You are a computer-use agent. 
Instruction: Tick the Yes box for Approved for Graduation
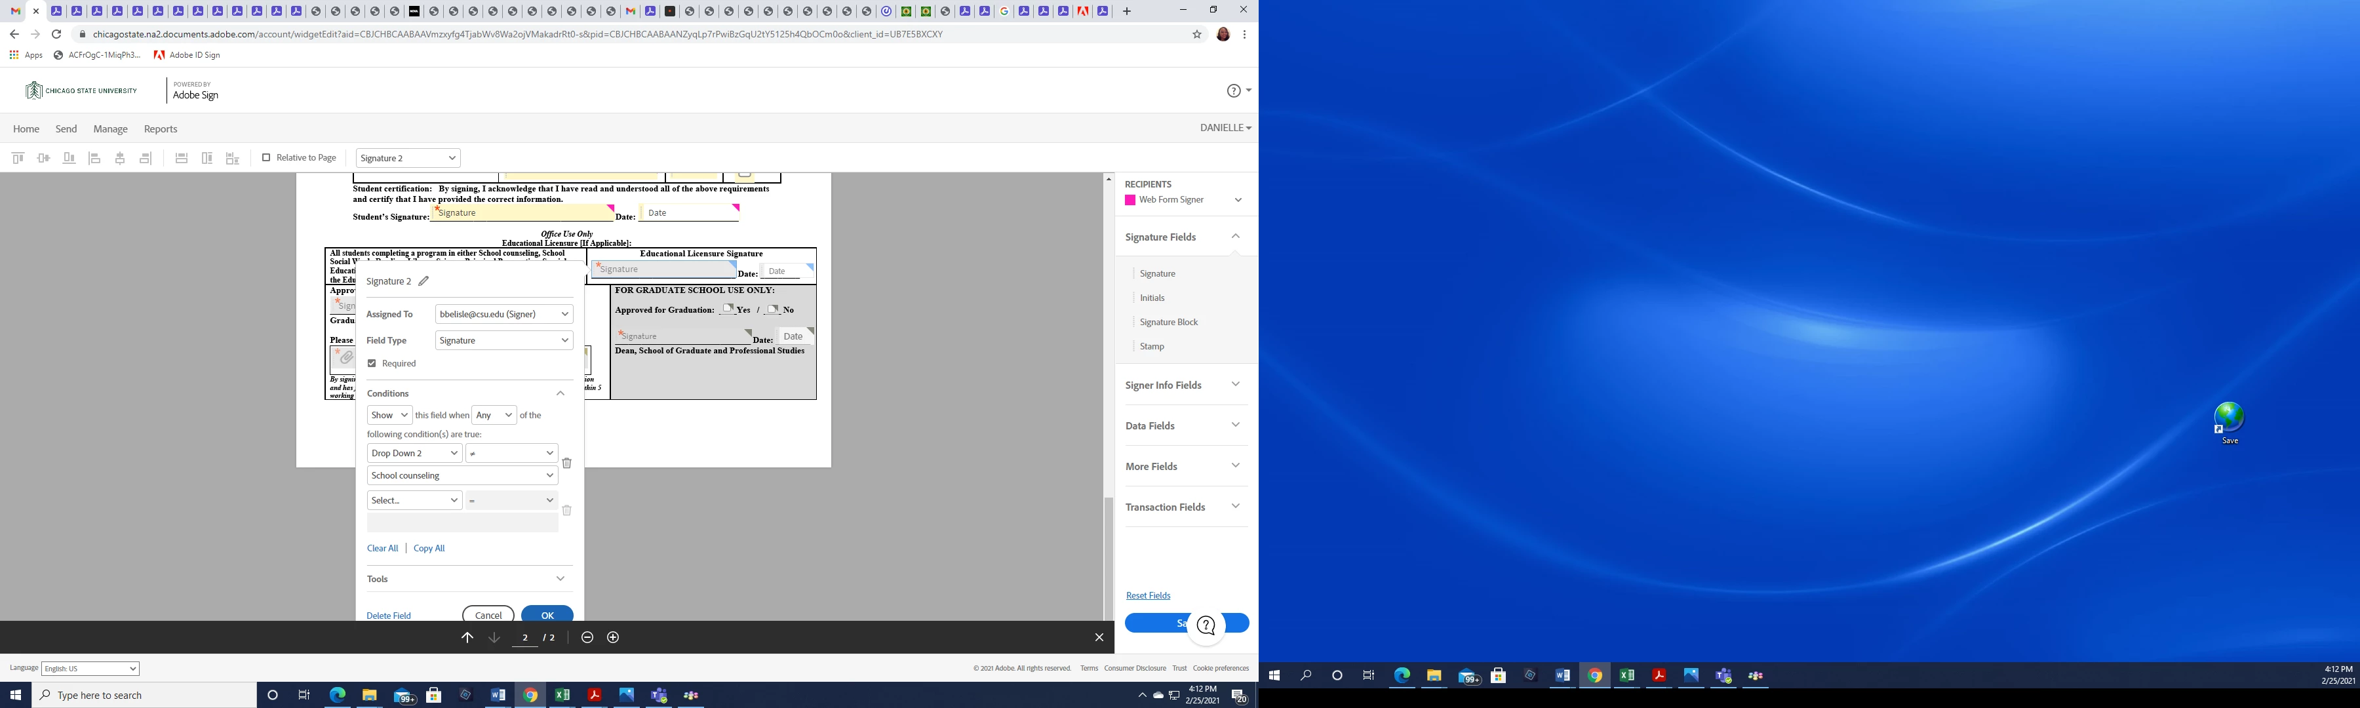click(728, 309)
